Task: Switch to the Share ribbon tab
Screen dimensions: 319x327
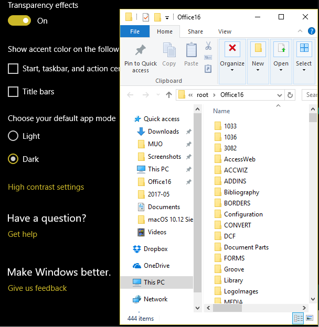Action: pyautogui.click(x=195, y=31)
